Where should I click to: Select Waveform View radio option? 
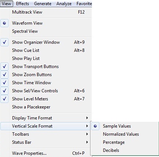coord(46,23)
